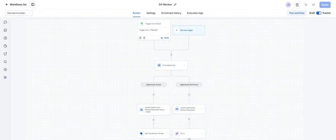The height and width of the screenshot is (140, 336).
Task: Open the JN user avatar
Action: 288,5
